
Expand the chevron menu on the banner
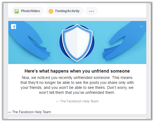(x=142, y=26)
